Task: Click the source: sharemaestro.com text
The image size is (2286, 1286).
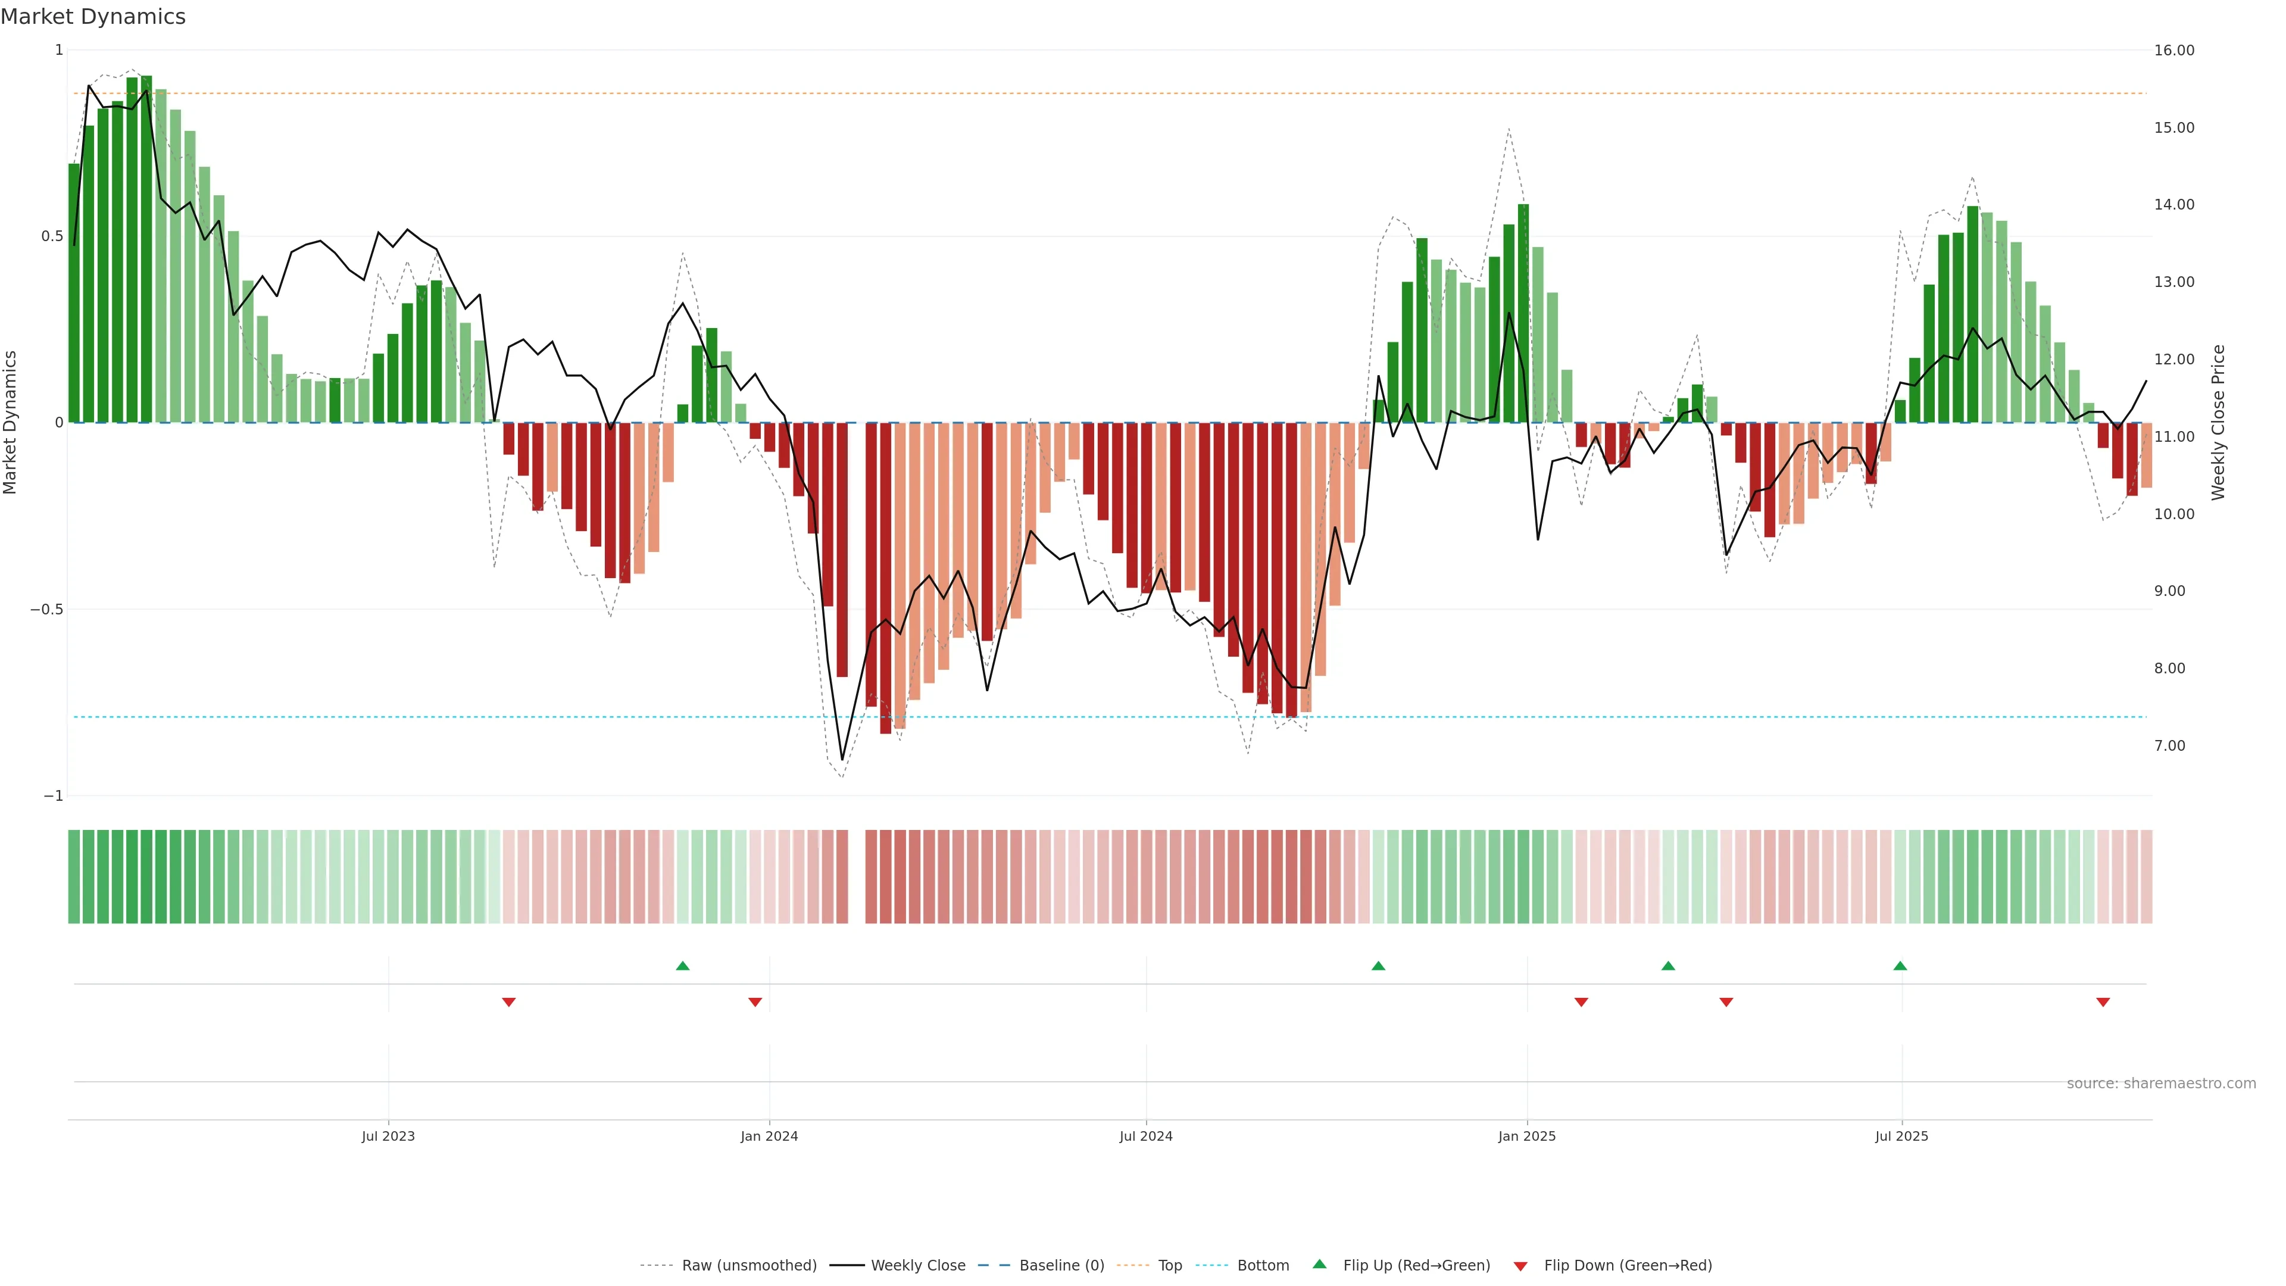Action: coord(2161,1084)
